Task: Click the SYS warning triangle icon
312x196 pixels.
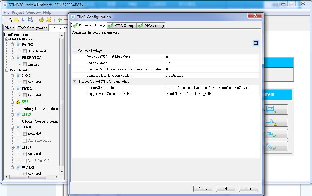Action: point(18,102)
